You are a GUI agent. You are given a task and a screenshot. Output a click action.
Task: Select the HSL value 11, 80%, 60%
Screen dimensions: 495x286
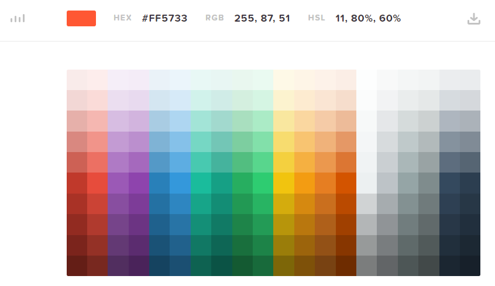point(368,18)
